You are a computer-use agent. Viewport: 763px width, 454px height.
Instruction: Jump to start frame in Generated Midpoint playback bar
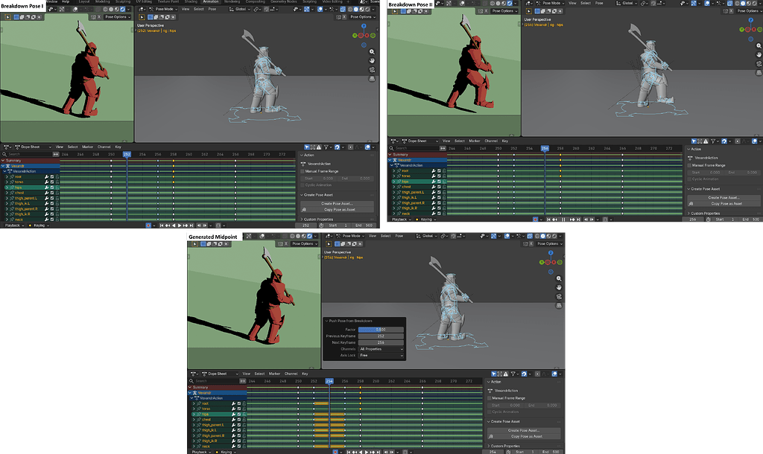point(349,452)
